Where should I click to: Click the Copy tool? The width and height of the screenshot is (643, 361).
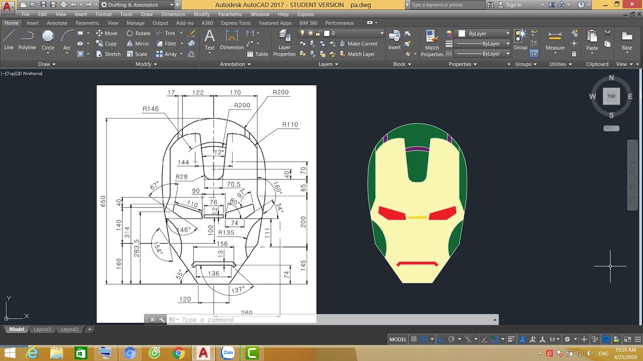106,44
